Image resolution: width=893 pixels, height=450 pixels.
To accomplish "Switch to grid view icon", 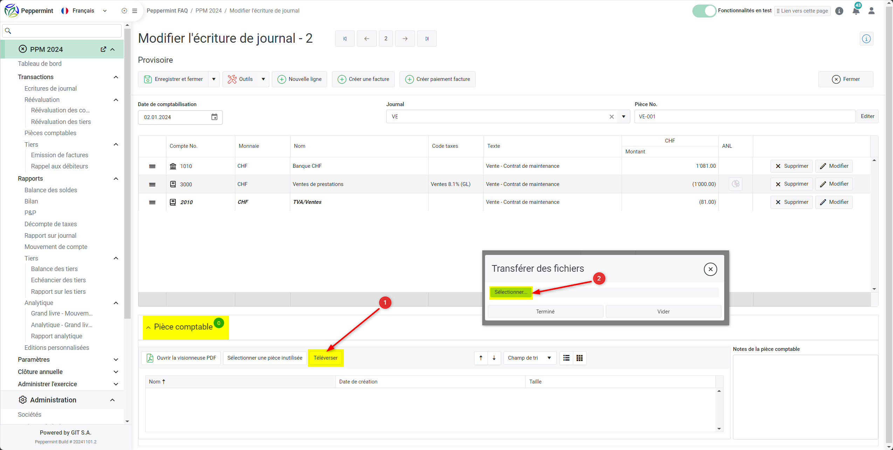I will (x=580, y=358).
